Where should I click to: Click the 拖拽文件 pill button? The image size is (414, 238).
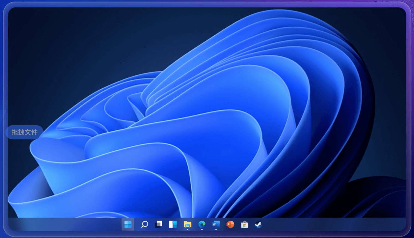tap(25, 132)
